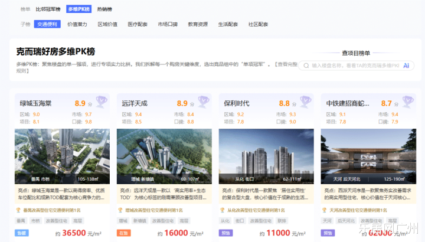Click 改善型住宅 tag on 绿城玉海棠 card

point(58,221)
